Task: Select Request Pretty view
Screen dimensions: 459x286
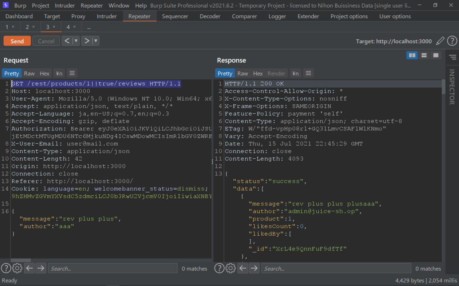Action: tap(11, 73)
